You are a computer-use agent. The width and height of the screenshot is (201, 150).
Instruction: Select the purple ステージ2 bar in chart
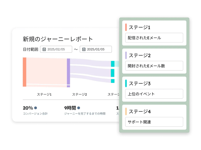[x=68, y=72]
